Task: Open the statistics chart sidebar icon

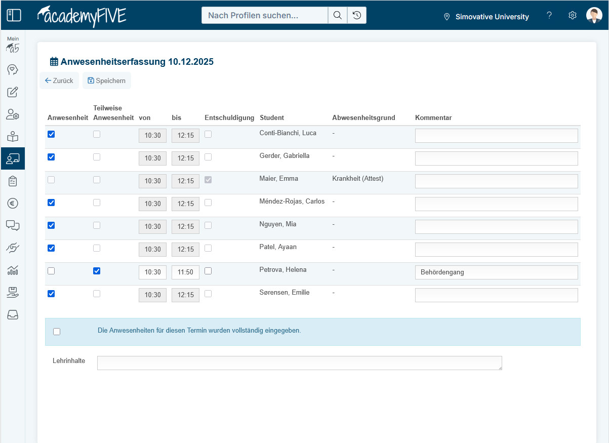Action: coord(13,270)
